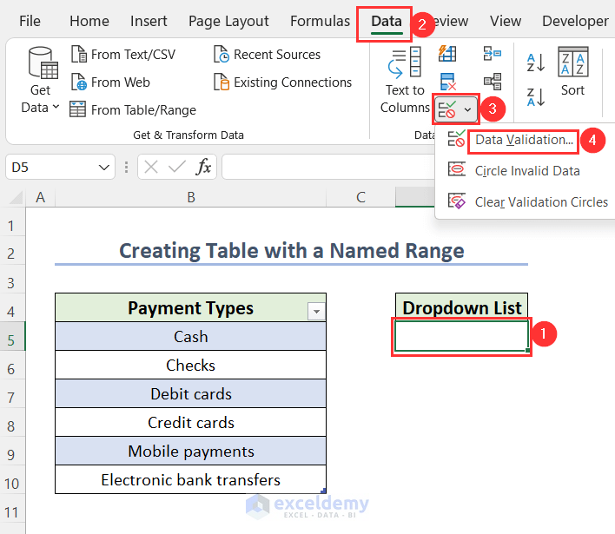Click inside the formula bar
Viewport: 615px width, 534px height.
[327, 167]
